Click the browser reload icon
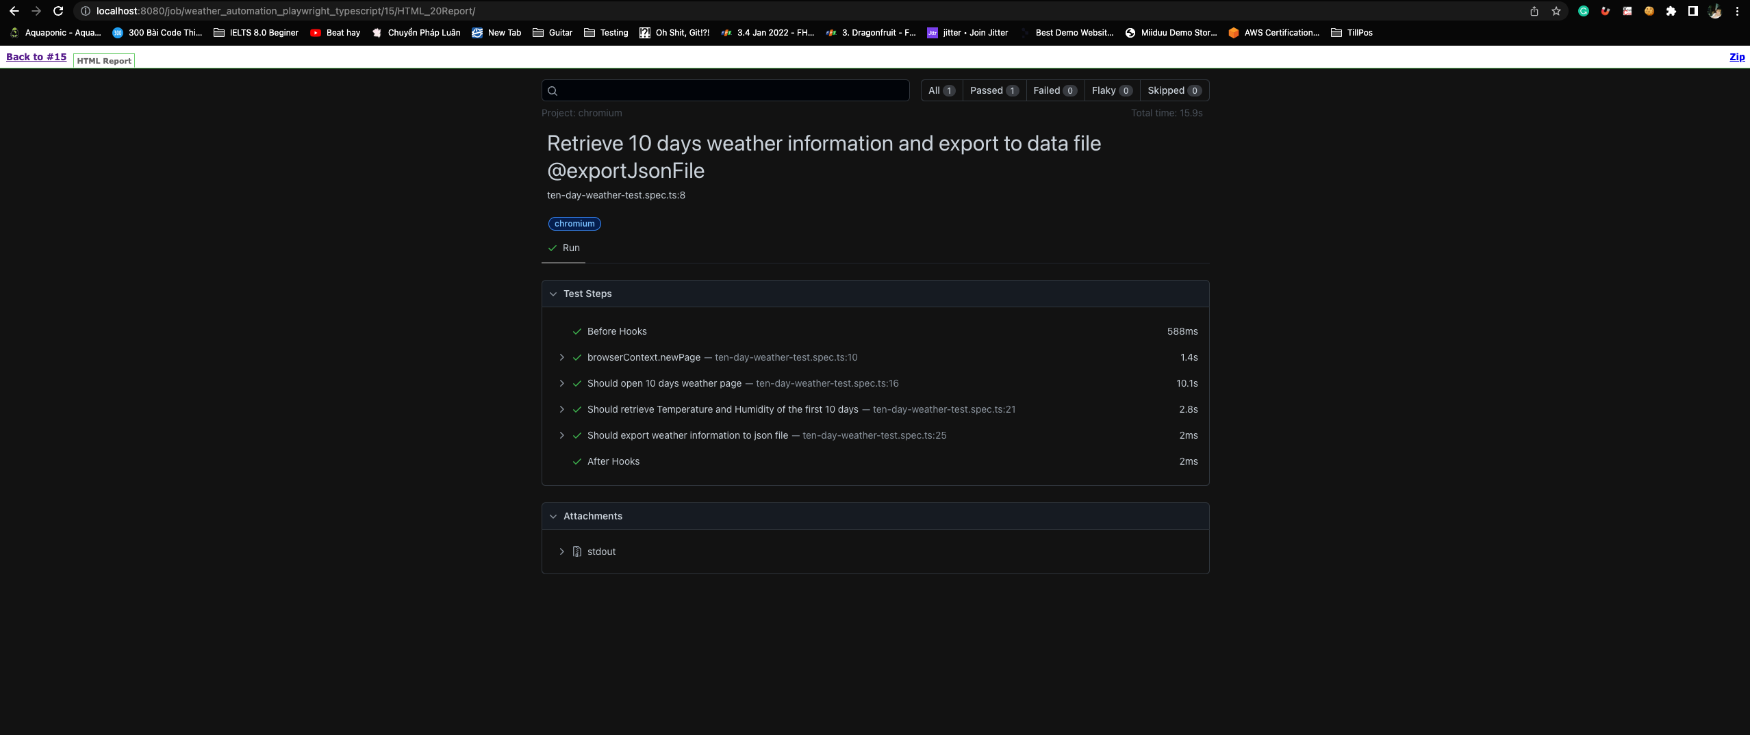 (x=58, y=11)
